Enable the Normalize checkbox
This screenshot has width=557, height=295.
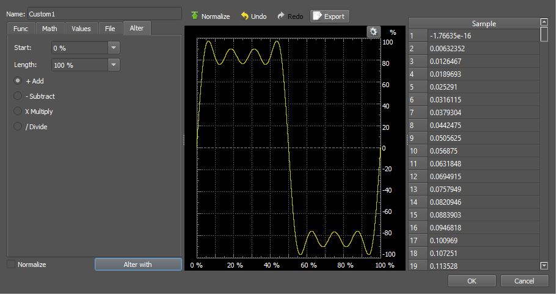point(12,265)
